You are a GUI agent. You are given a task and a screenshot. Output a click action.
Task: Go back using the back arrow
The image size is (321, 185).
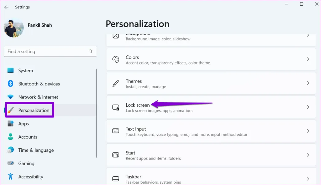(6, 7)
